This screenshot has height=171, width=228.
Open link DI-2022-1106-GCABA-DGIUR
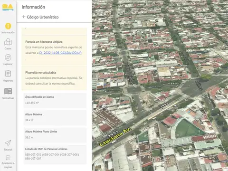(60, 53)
